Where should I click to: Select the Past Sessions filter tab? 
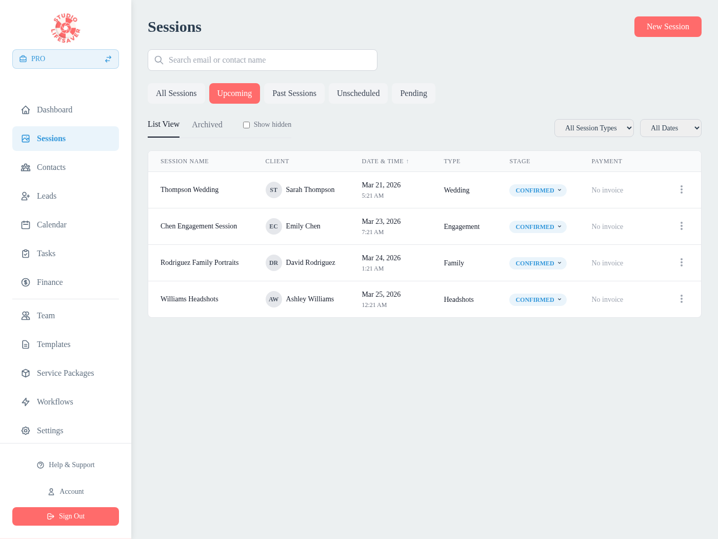pyautogui.click(x=294, y=93)
